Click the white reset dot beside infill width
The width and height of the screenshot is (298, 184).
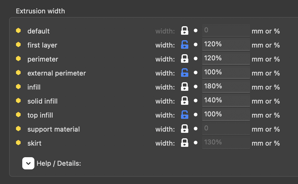pyautogui.click(x=196, y=87)
